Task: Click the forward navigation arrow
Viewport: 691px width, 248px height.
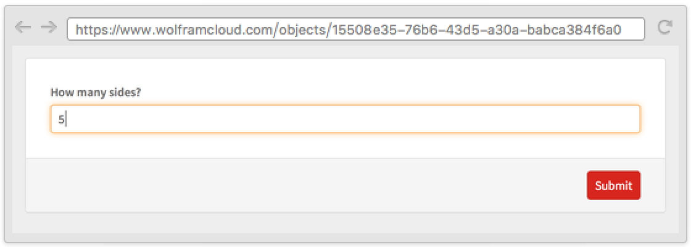Action: (x=48, y=28)
